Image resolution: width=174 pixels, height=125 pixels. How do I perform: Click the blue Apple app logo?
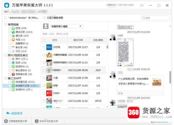(x=7, y=5)
